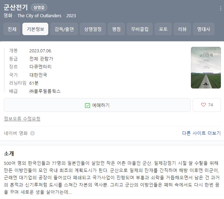View the 평점 tab

pyautogui.click(x=116, y=29)
